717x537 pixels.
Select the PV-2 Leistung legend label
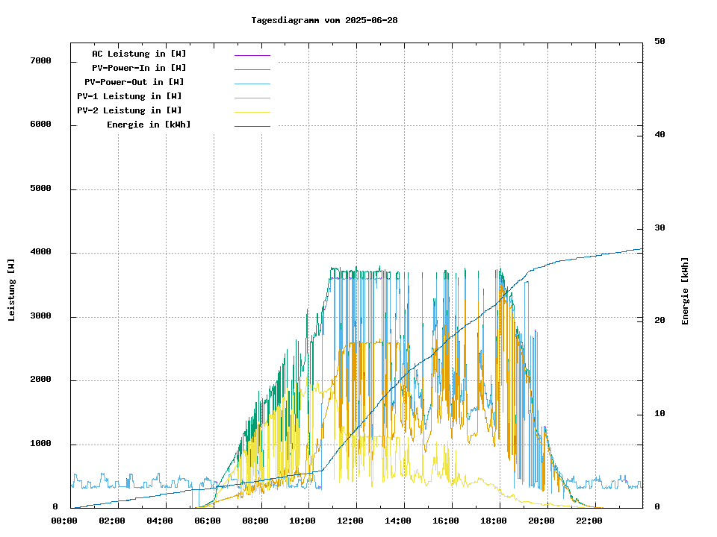coord(129,110)
